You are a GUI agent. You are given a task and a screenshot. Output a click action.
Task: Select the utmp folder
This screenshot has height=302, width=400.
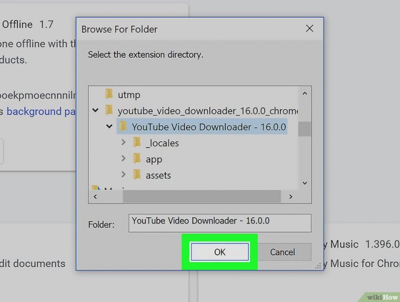129,95
